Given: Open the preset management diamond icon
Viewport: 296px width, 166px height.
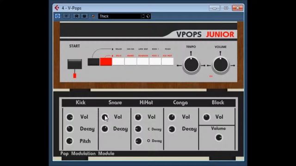Looking at the screenshot, I should [148, 16].
